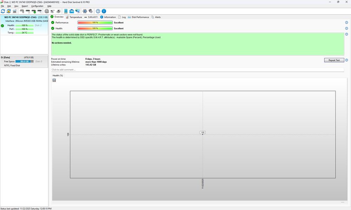
Task: Click the 'Click to add comment' field
Action: (197, 70)
